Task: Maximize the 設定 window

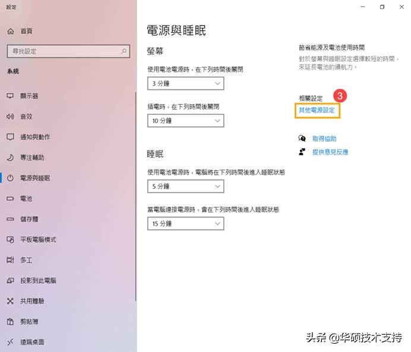Action: 382,7
